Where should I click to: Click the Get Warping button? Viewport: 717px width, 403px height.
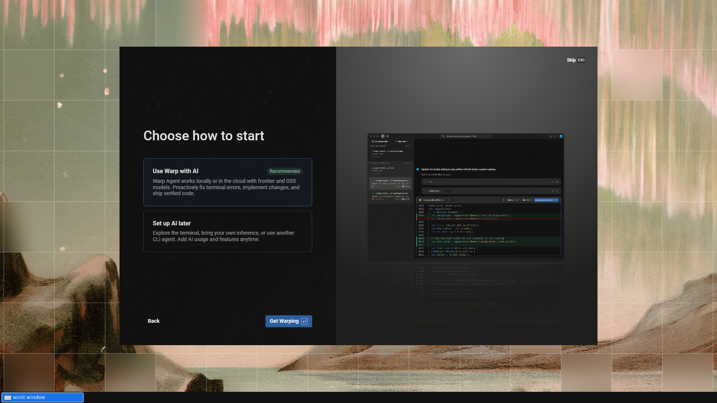click(289, 321)
